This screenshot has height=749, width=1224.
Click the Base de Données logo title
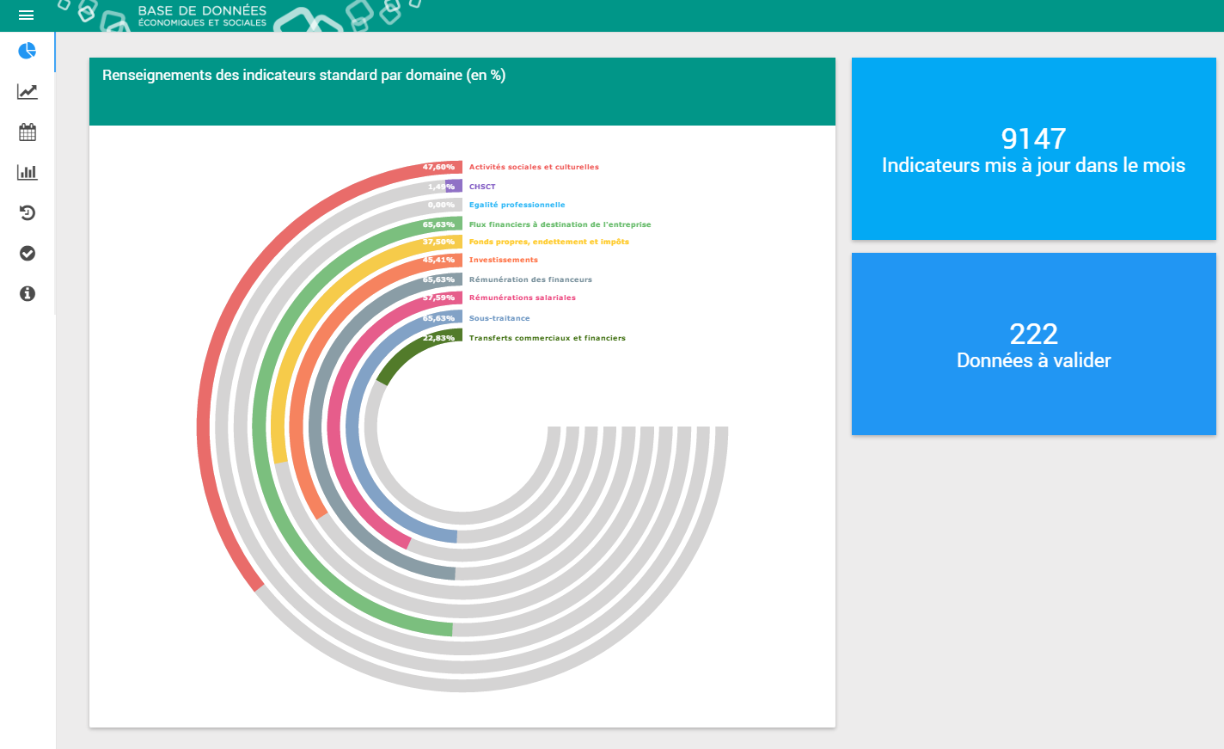click(x=202, y=15)
